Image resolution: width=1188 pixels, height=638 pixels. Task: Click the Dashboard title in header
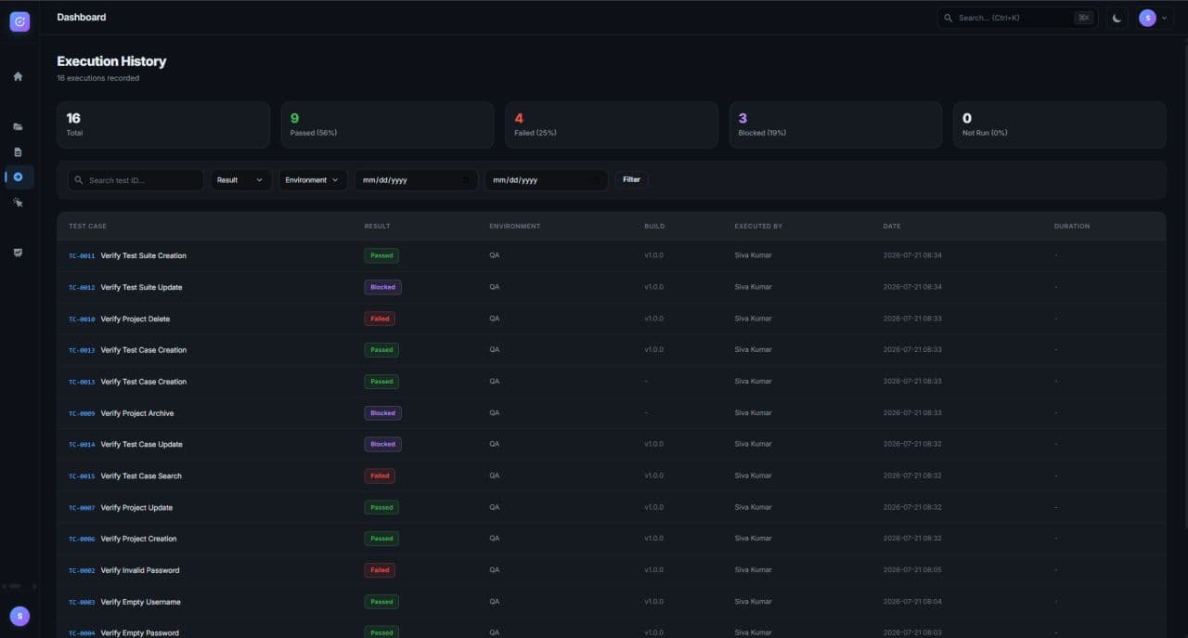pyautogui.click(x=82, y=17)
